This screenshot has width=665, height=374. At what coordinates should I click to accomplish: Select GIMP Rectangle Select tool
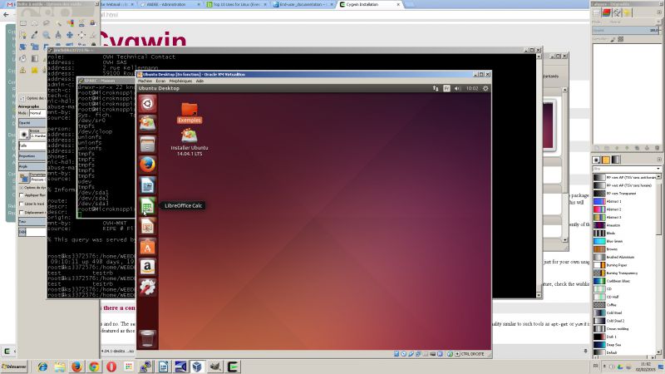[23, 23]
